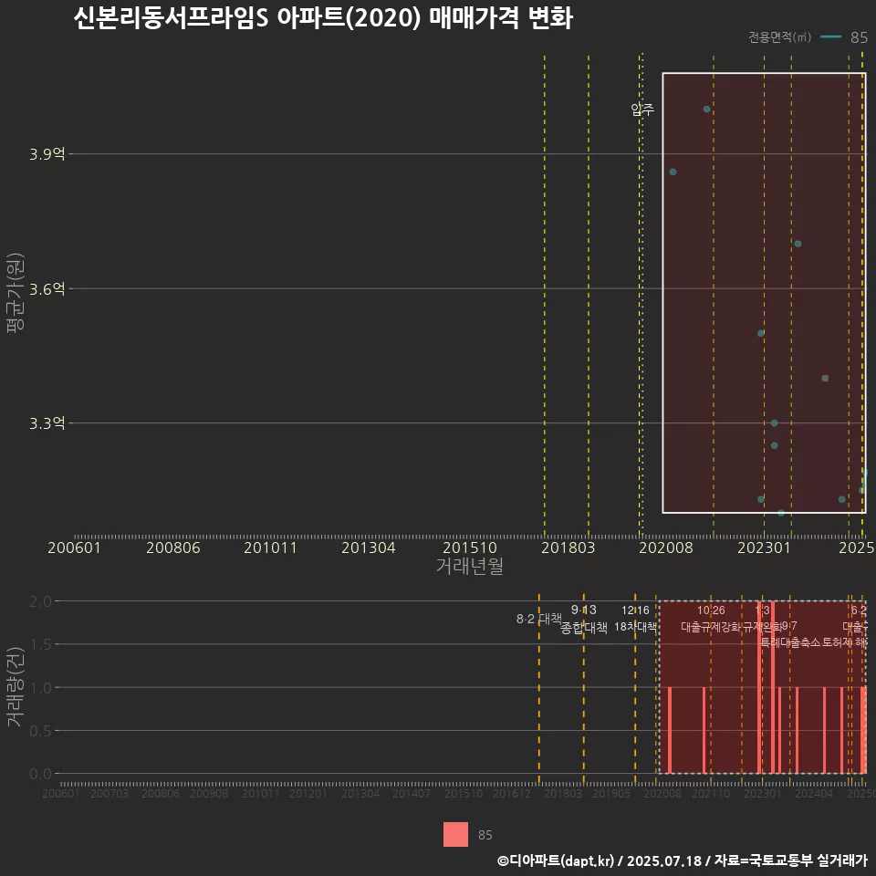Click the 200703 label on the volume chart axis
Viewport: 876px width, 876px height.
coord(109,793)
